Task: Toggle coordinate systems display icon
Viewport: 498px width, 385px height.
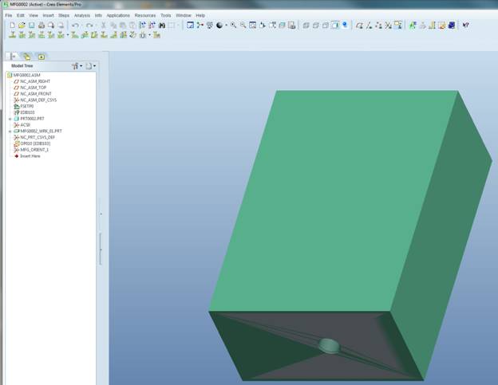Action: 388,26
